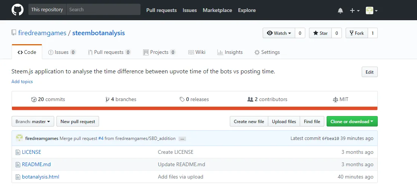This screenshot has height=186, width=417.
Task: Open the Issues tab
Action: [x=62, y=52]
